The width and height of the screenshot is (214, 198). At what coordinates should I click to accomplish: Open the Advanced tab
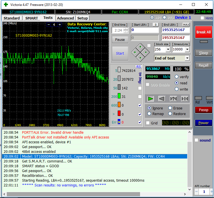[65, 18]
